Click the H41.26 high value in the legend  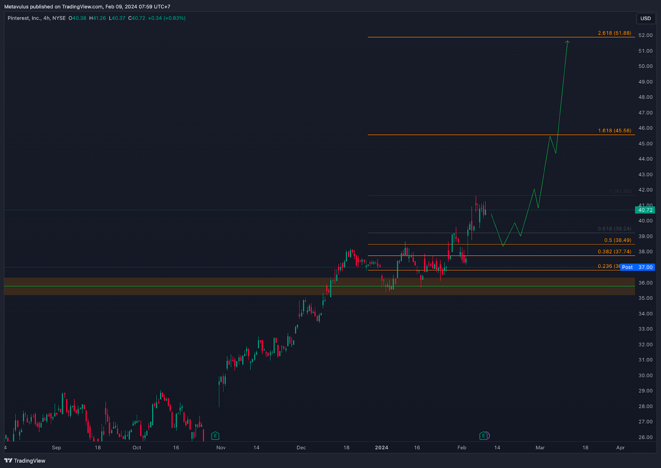(x=98, y=18)
